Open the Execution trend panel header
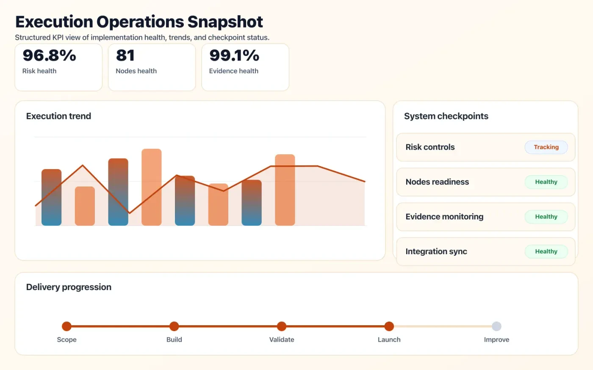 pos(58,116)
